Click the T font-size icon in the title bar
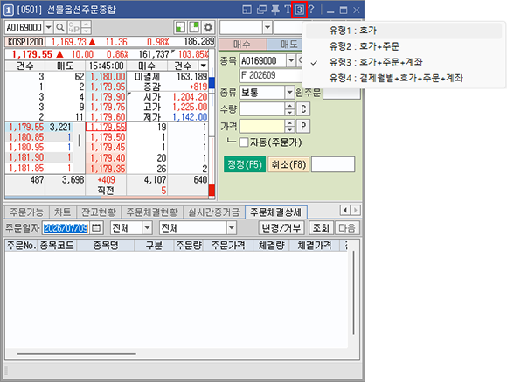Screen dimensions: 507x382 click(x=288, y=10)
